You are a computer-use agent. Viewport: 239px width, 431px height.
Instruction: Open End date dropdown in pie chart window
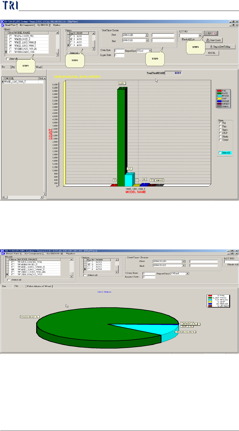tap(183, 265)
